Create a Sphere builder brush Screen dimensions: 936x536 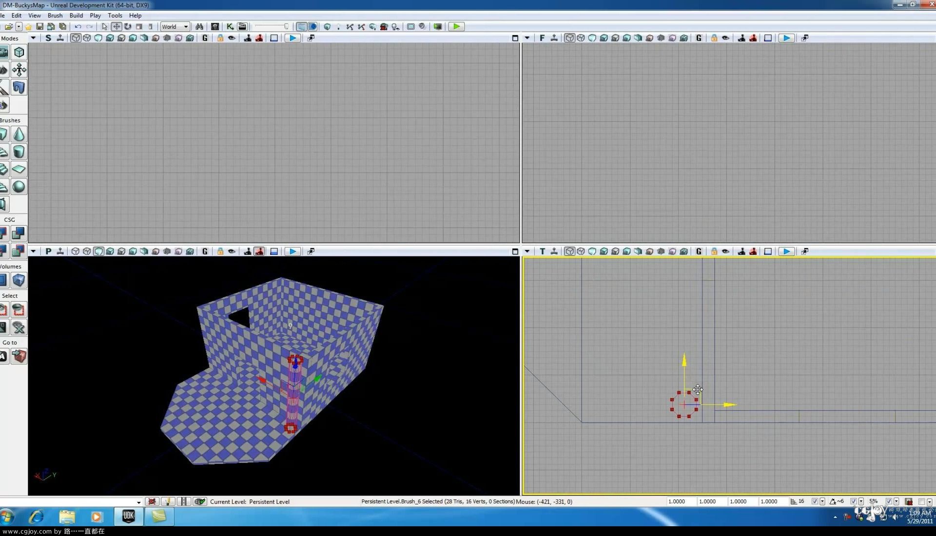[x=19, y=187]
